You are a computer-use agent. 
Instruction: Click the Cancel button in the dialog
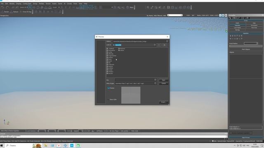pyautogui.click(x=163, y=83)
